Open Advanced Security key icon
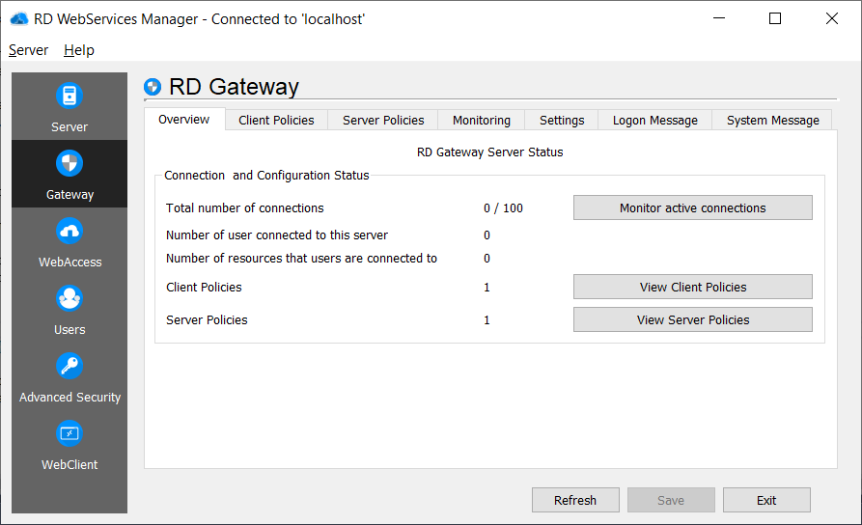The height and width of the screenshot is (525, 862). [70, 367]
